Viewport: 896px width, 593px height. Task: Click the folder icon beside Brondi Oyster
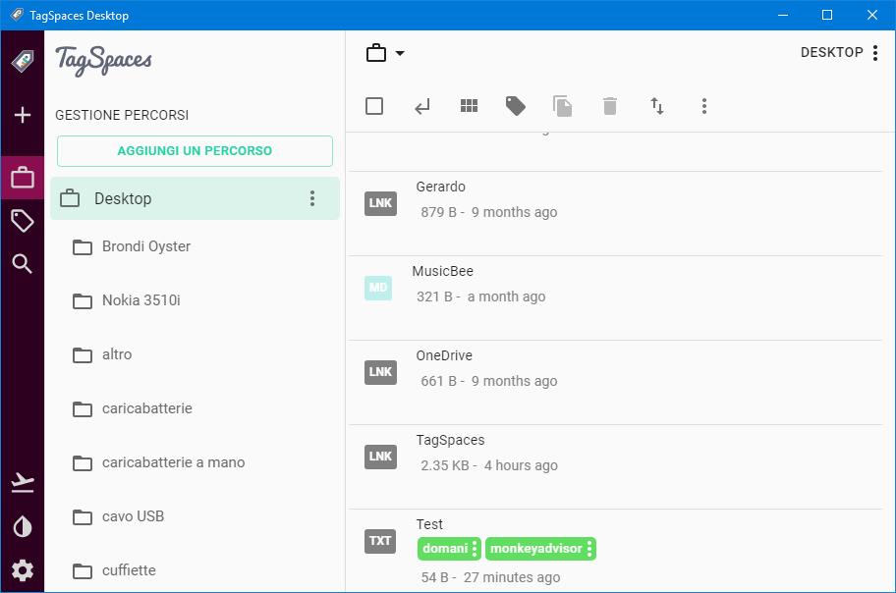click(x=83, y=246)
